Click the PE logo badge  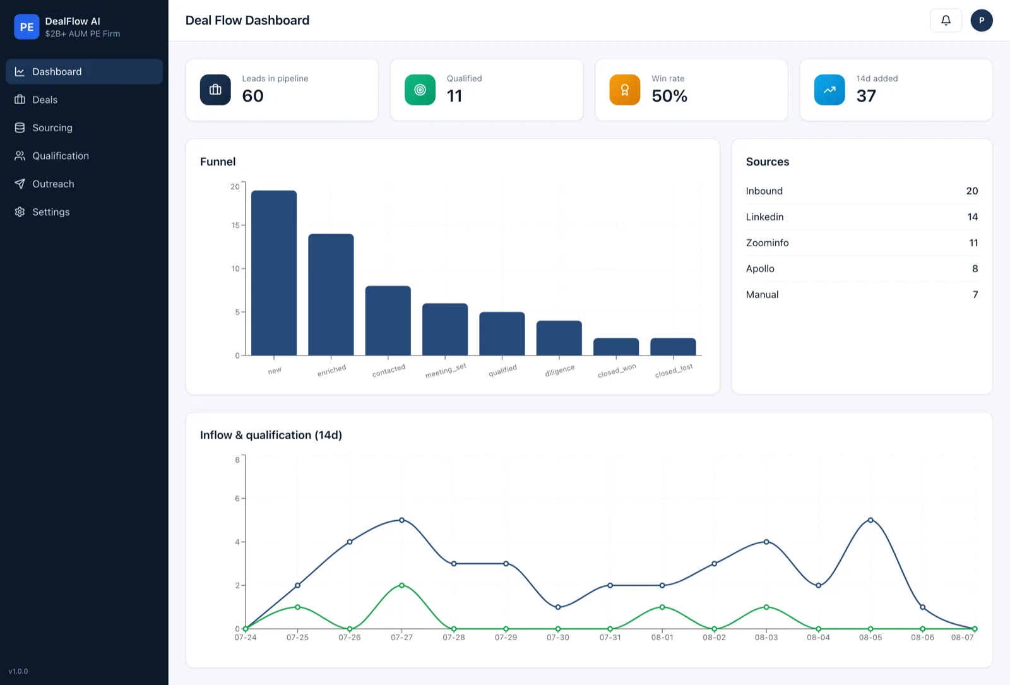coord(27,27)
